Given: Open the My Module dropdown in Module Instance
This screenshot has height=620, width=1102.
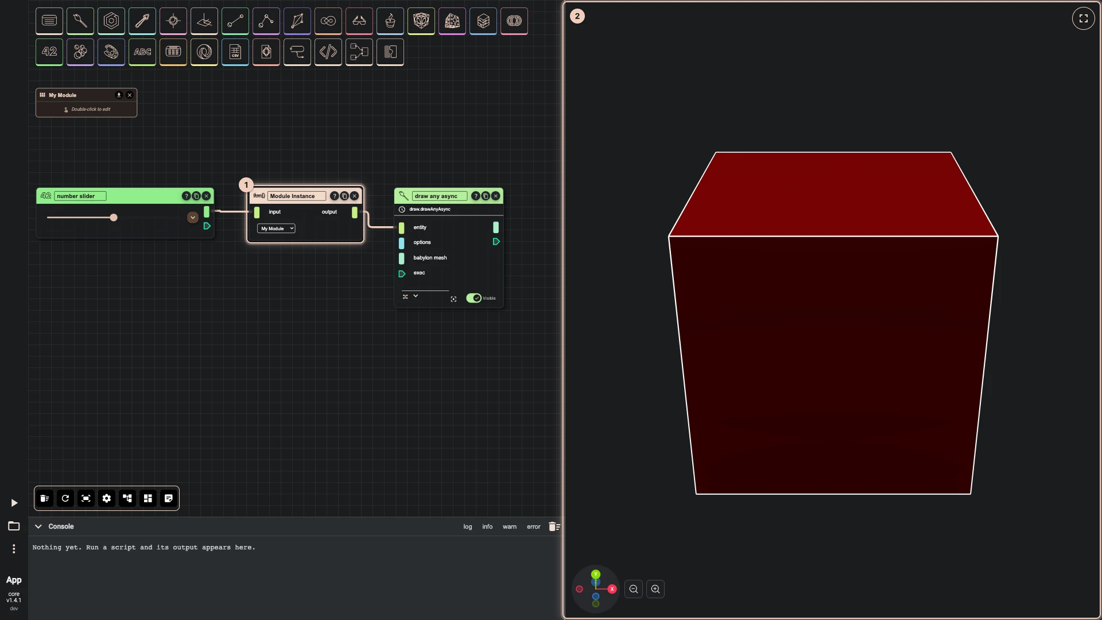Looking at the screenshot, I should point(276,228).
